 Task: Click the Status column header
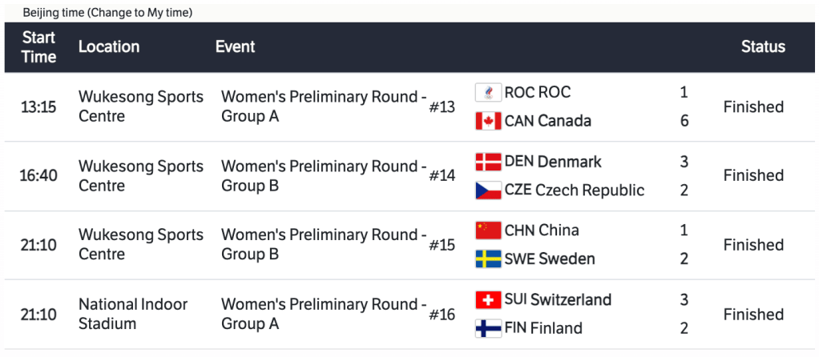763,47
